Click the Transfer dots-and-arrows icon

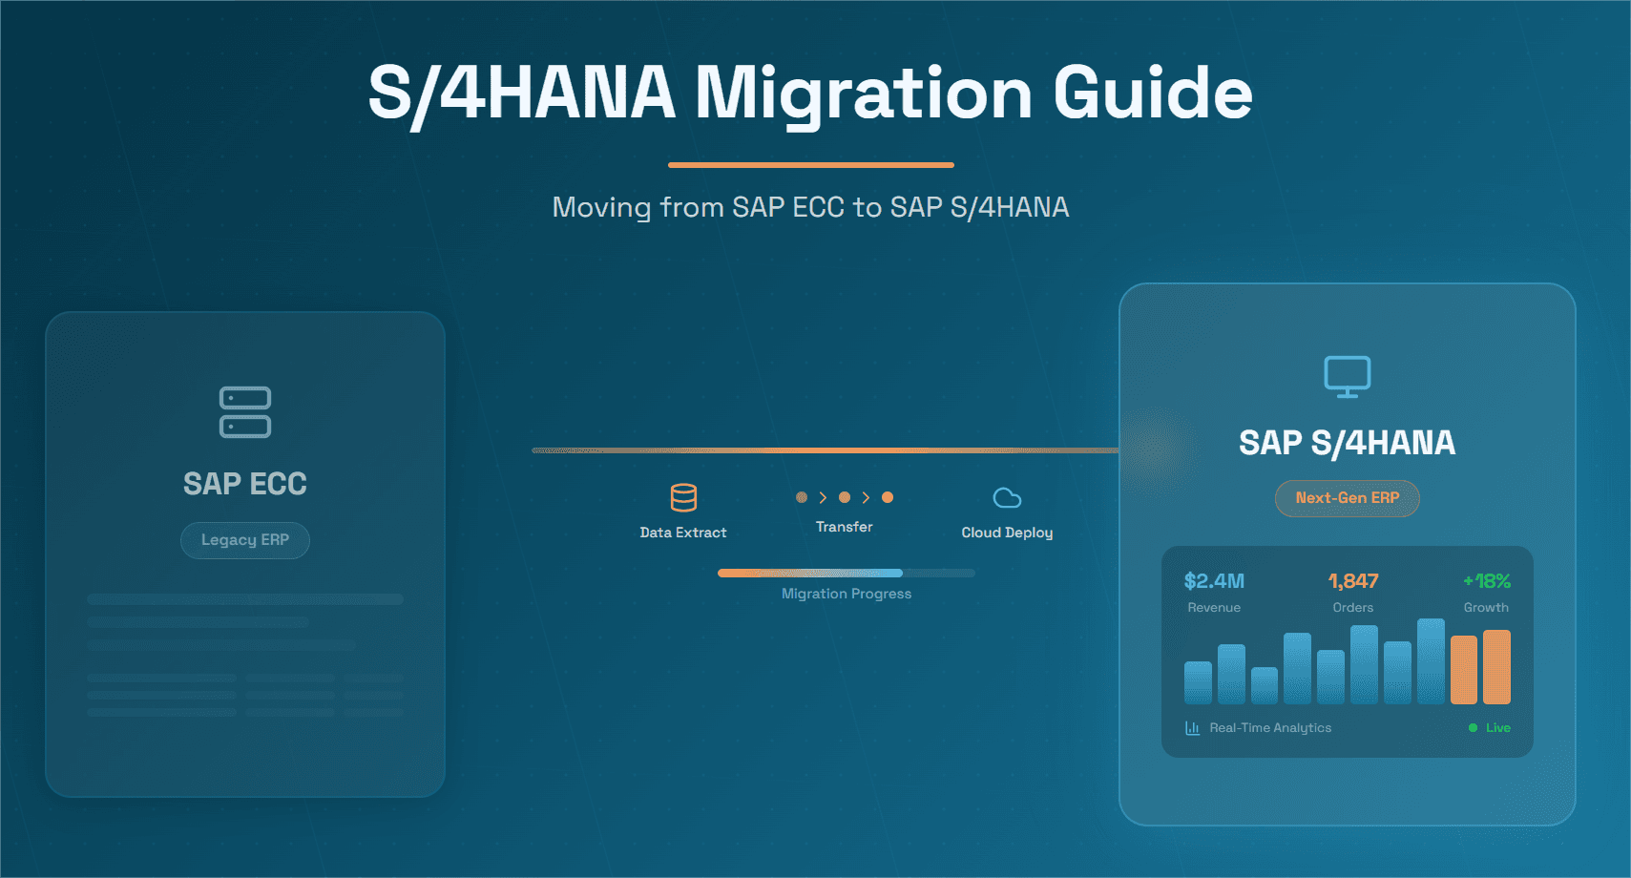(845, 497)
